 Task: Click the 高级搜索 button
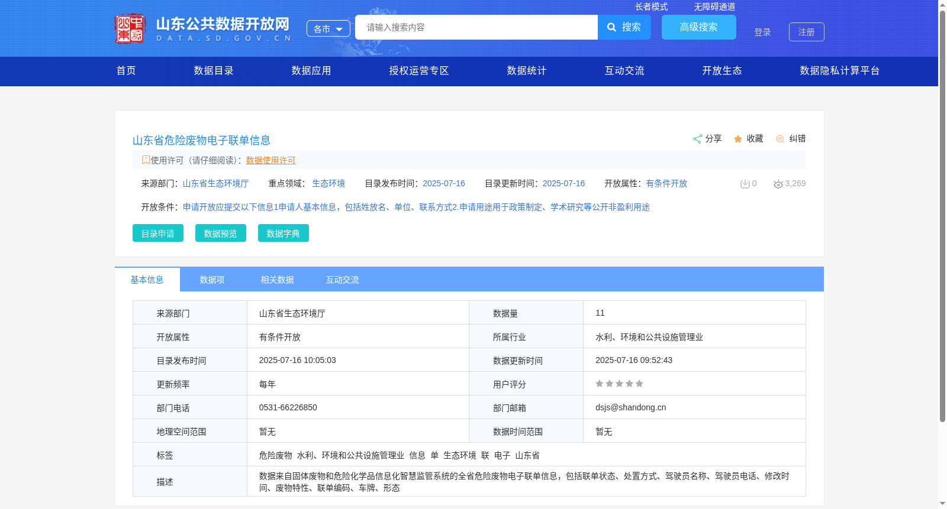pos(699,27)
